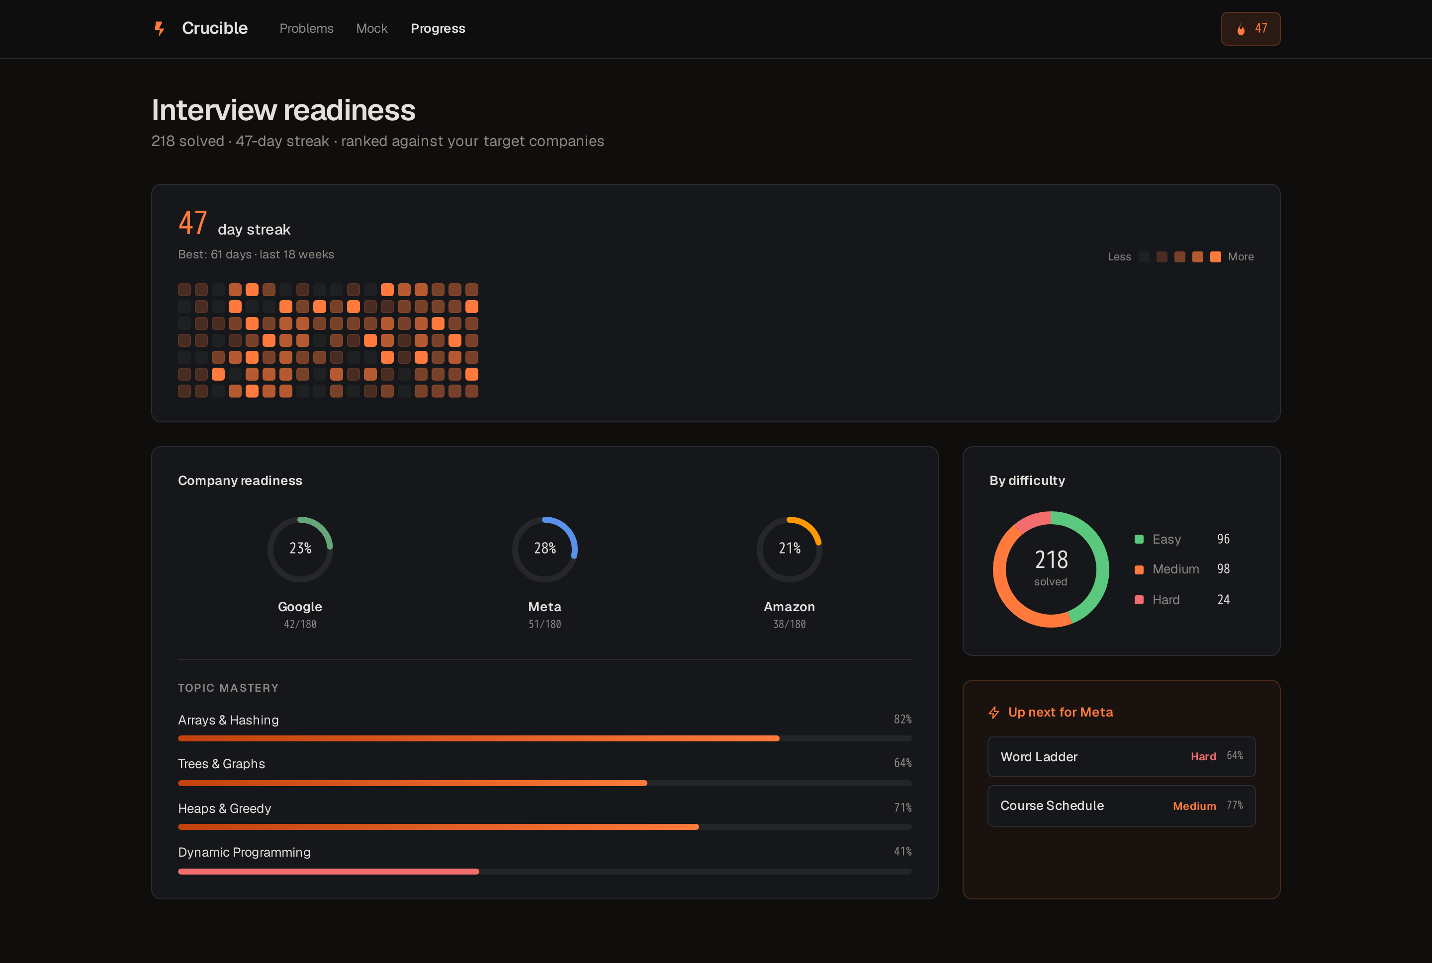Click the Dynamic Programming progress bar
This screenshot has height=963, width=1432.
tap(544, 872)
